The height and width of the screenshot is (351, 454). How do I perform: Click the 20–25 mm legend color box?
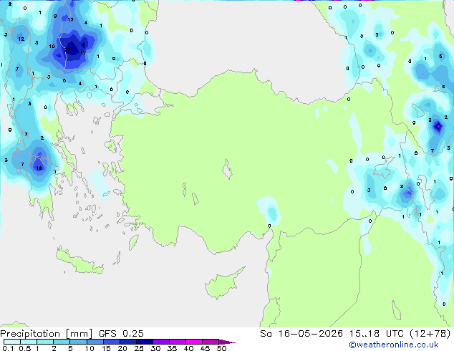coord(127,342)
